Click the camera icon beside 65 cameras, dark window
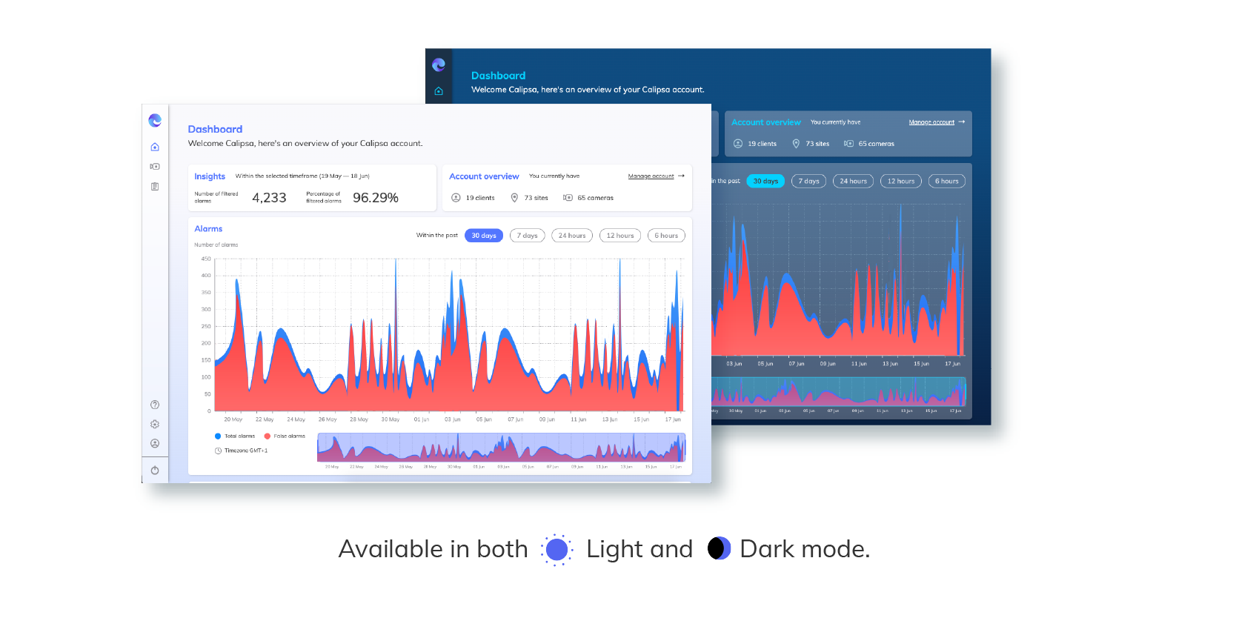The image size is (1236, 618). 849,144
